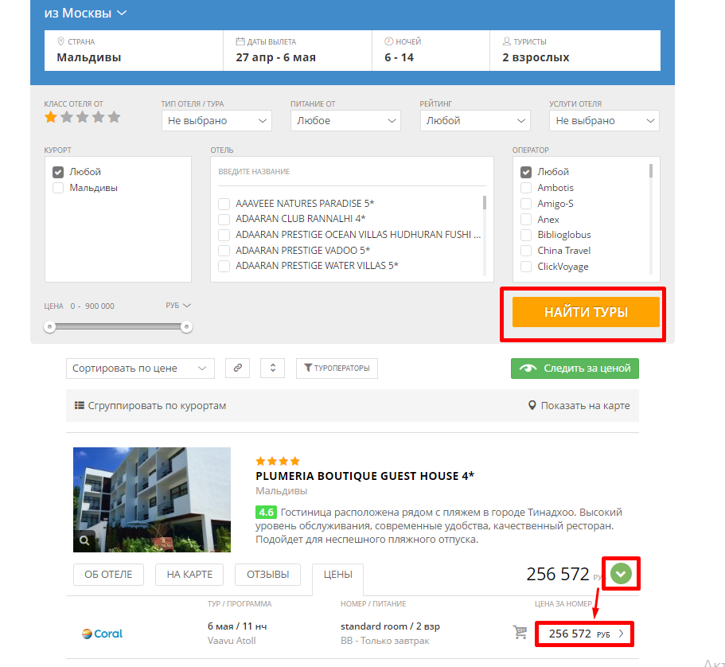
Task: Set hotel class to fourth star
Action: (x=98, y=118)
